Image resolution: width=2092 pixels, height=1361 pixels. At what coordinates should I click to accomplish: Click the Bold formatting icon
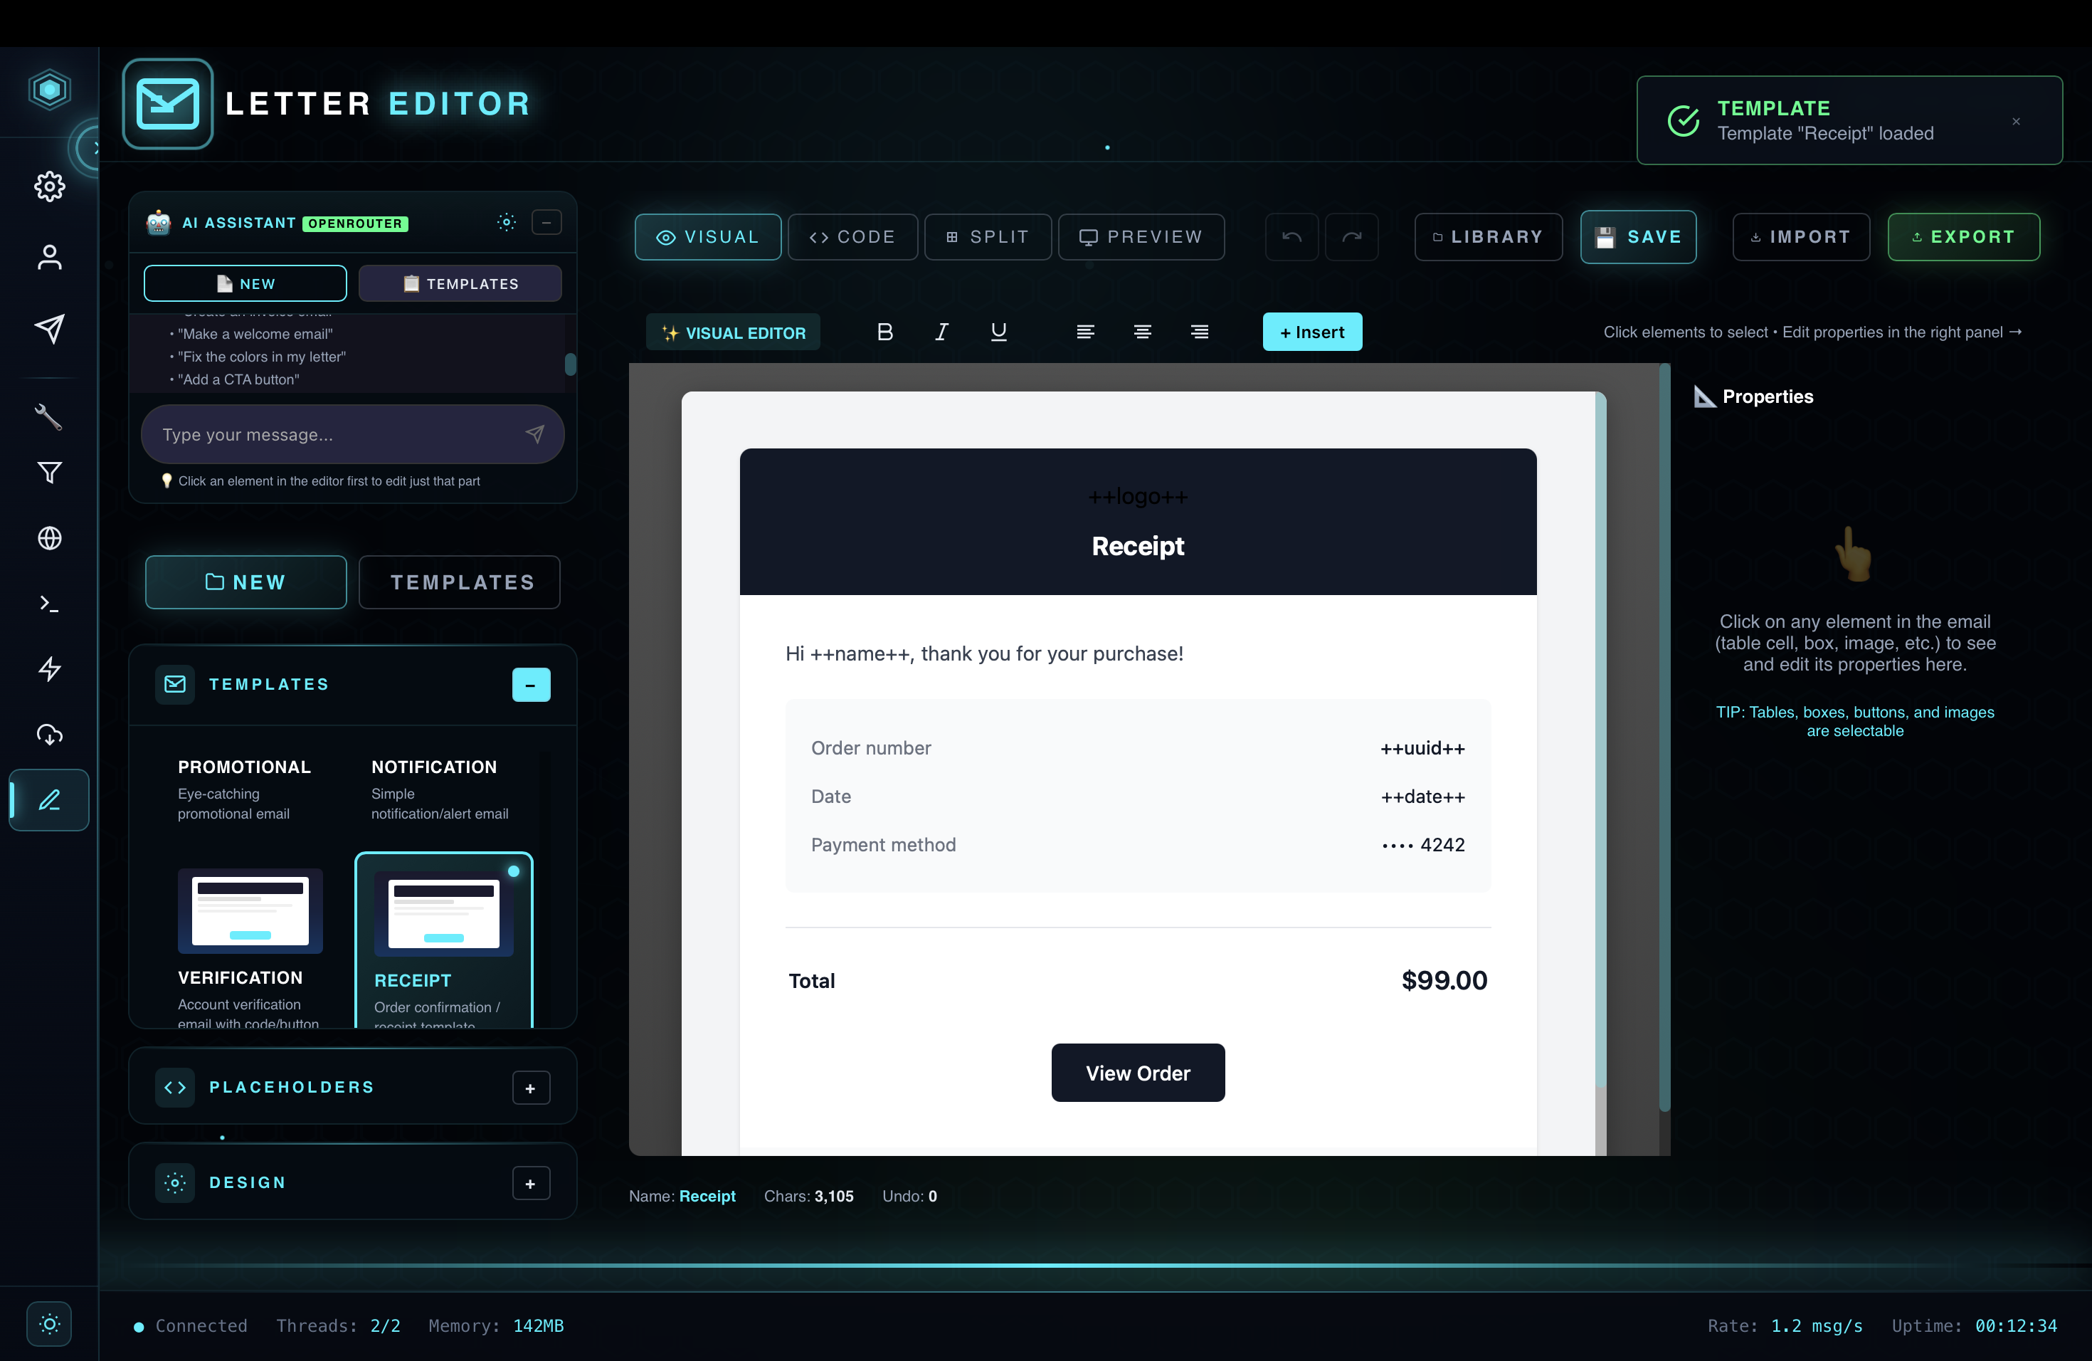click(885, 332)
